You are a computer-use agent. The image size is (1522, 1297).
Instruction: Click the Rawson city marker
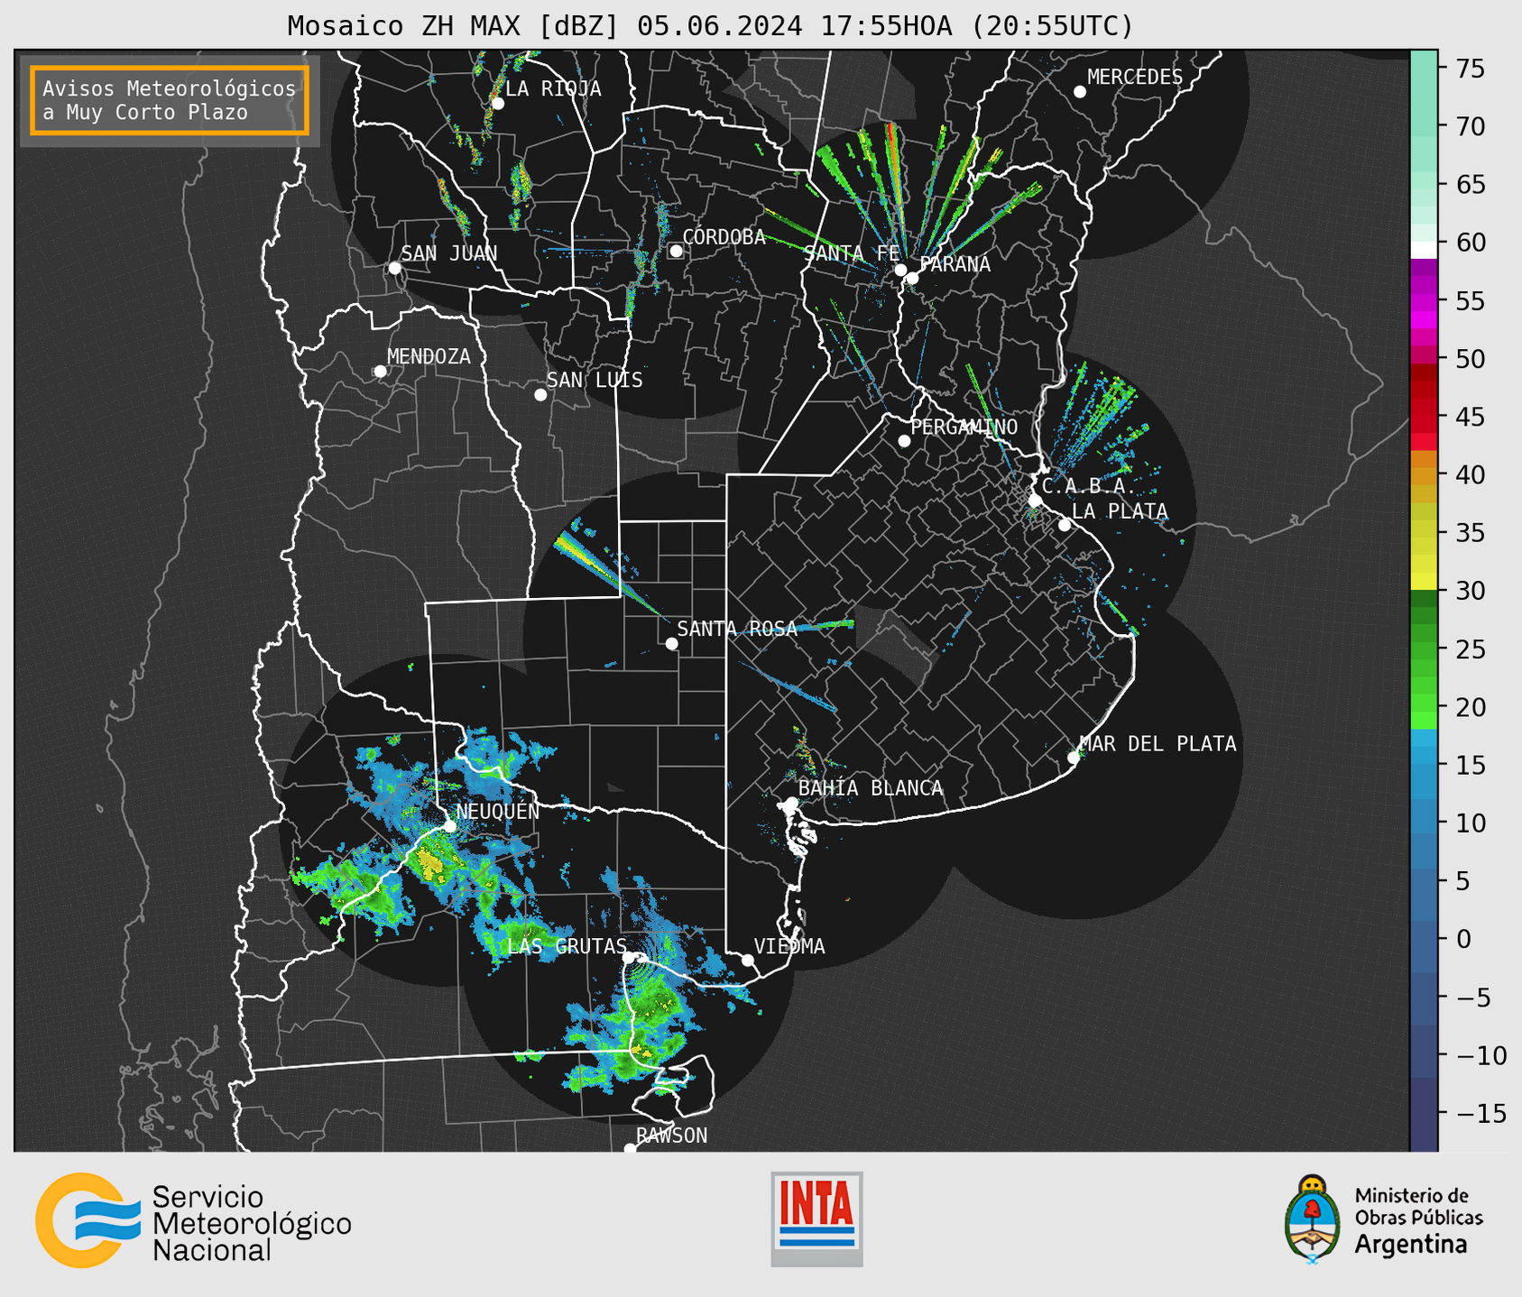pos(630,1149)
